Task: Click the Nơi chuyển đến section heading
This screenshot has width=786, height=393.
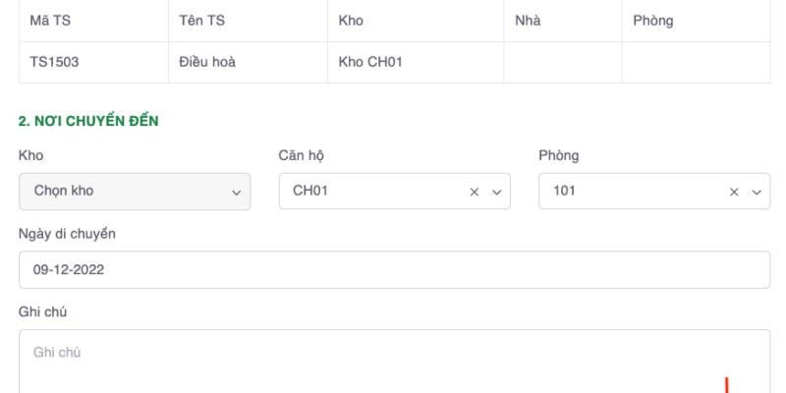Action: tap(89, 121)
